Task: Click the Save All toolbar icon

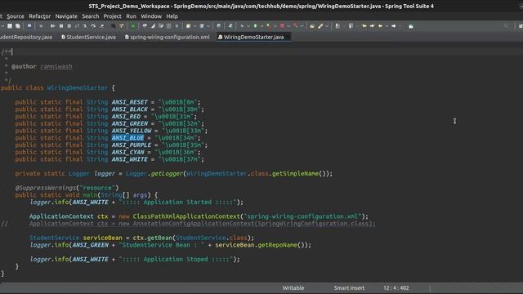Action: [x=18, y=26]
